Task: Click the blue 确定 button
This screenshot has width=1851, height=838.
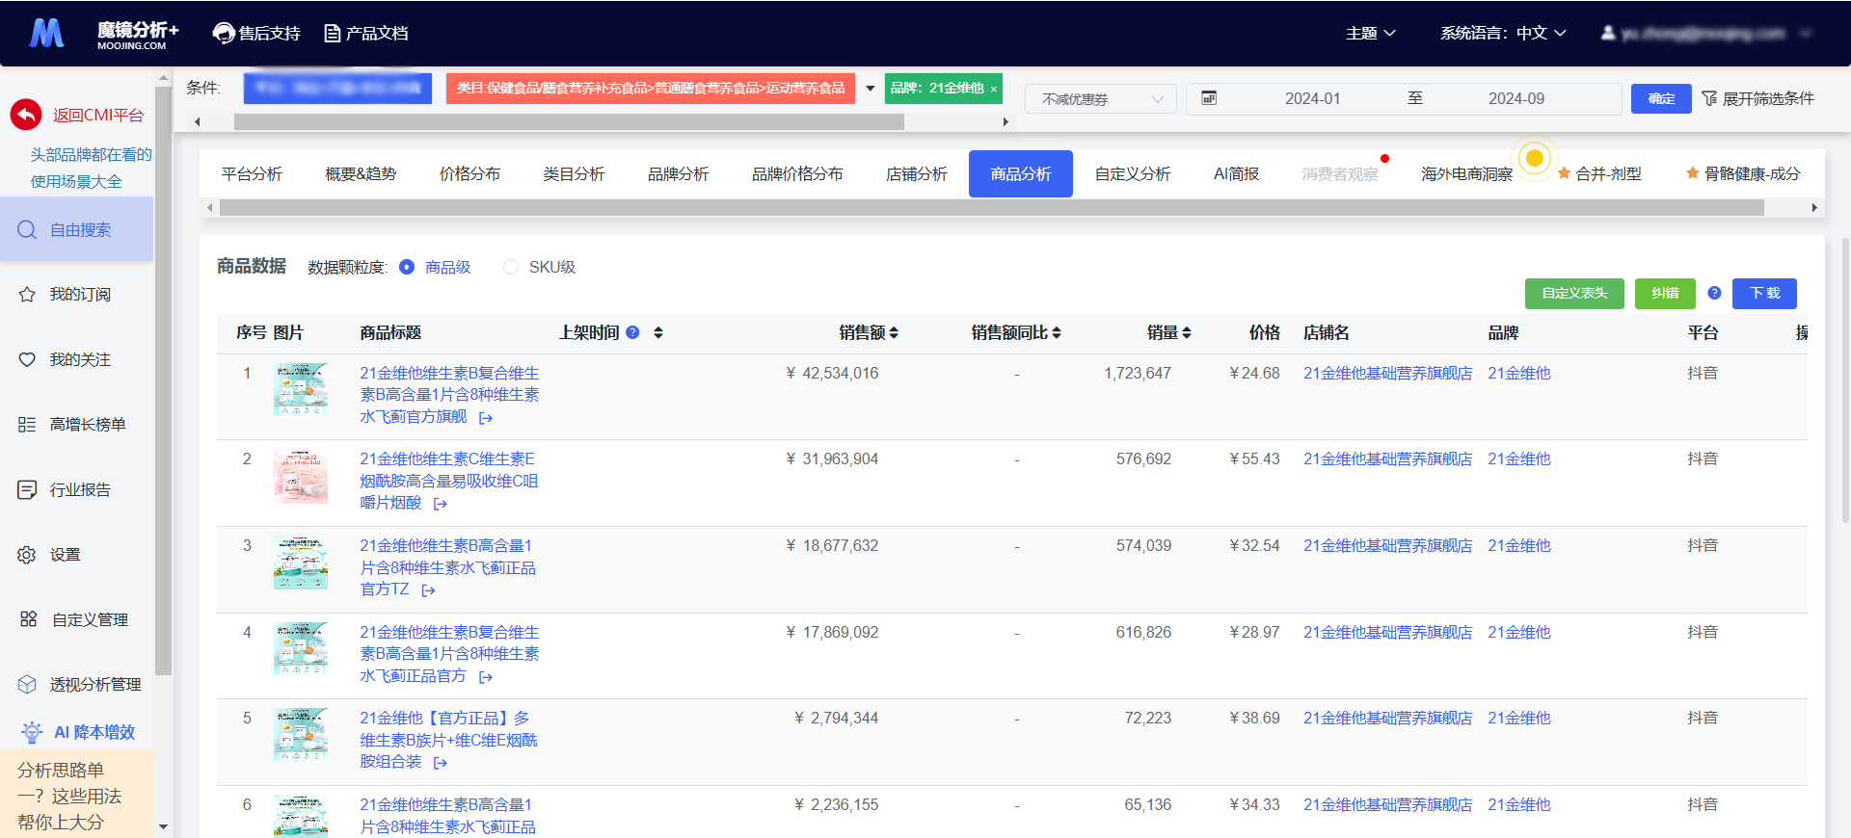Action: pyautogui.click(x=1661, y=99)
